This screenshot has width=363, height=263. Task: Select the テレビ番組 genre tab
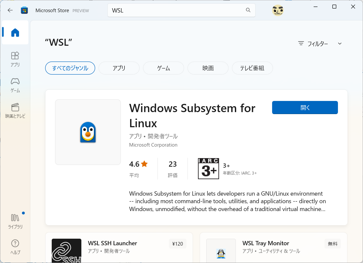coord(252,68)
